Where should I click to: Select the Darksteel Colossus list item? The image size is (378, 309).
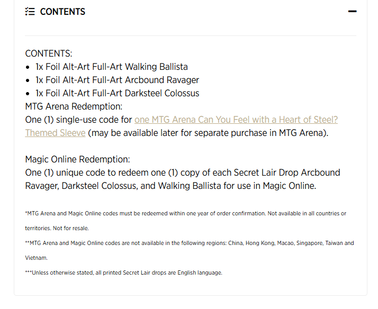click(117, 93)
